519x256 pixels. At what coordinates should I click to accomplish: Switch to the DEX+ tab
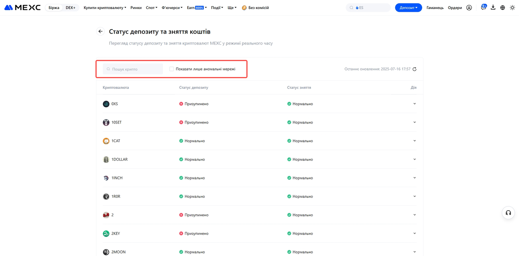click(x=71, y=8)
